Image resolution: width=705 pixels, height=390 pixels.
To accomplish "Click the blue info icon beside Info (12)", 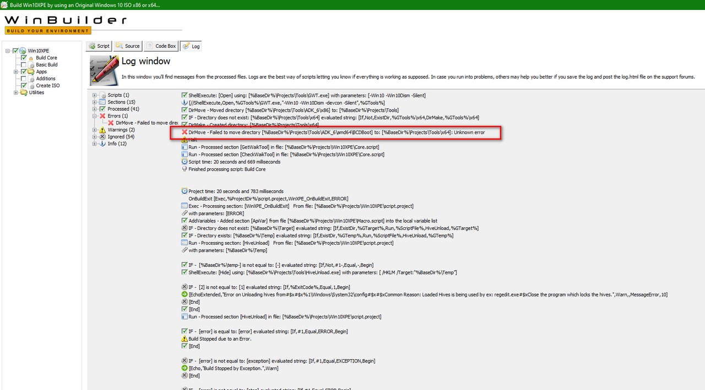I will pyautogui.click(x=103, y=144).
